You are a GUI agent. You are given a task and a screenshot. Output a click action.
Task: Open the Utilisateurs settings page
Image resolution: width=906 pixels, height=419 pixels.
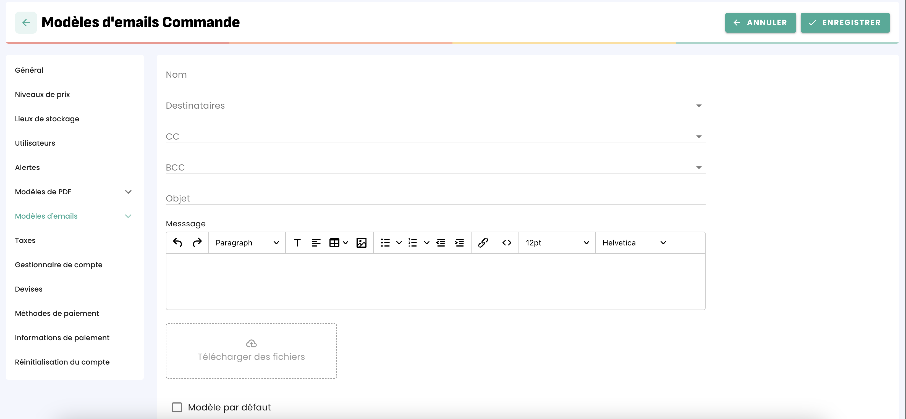(x=35, y=143)
